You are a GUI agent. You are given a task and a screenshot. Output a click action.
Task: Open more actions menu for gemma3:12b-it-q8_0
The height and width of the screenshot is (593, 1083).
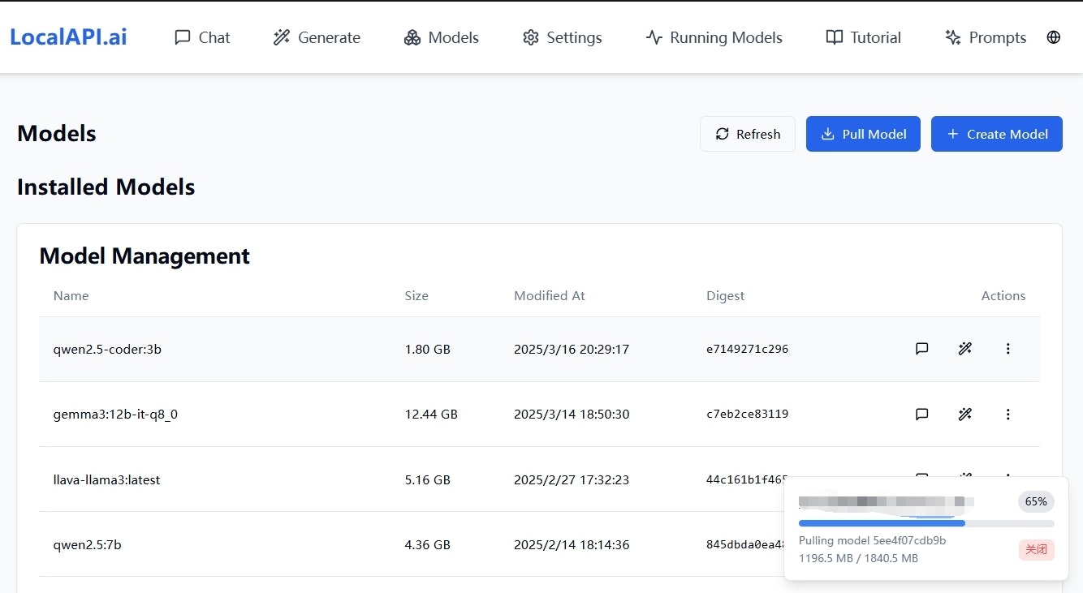click(x=1008, y=415)
